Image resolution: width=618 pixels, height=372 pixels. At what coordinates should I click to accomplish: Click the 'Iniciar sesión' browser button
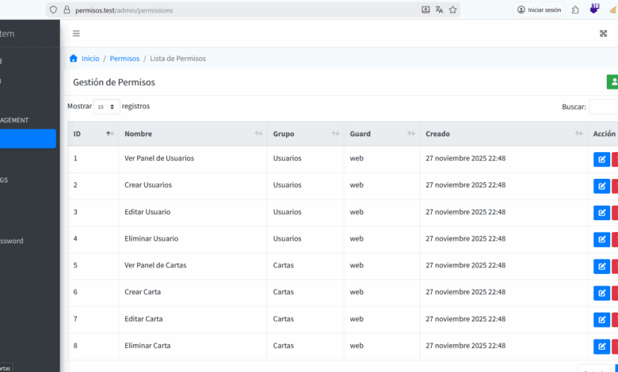pyautogui.click(x=539, y=10)
